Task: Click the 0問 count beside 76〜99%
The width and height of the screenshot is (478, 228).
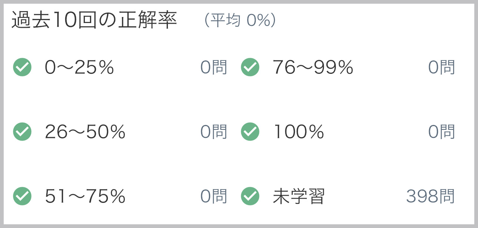Action: tap(442, 67)
